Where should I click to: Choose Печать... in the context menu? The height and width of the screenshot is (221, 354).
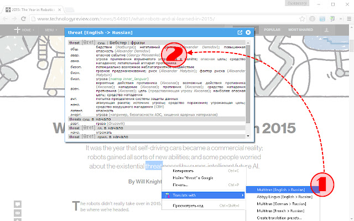(x=204, y=185)
